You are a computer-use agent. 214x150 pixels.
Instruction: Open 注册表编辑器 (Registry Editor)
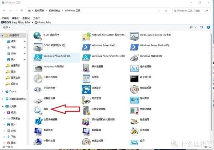pos(46,121)
